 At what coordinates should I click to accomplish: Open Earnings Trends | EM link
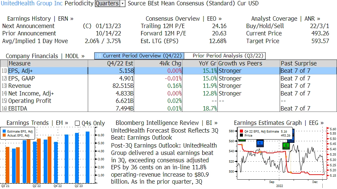pyautogui.click(x=37, y=123)
